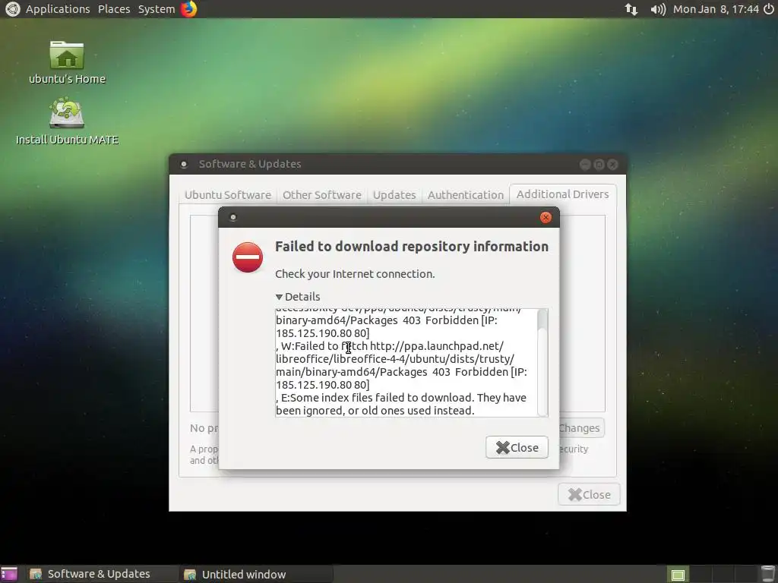Close the error dialog with Close button
The image size is (778, 583).
(517, 447)
